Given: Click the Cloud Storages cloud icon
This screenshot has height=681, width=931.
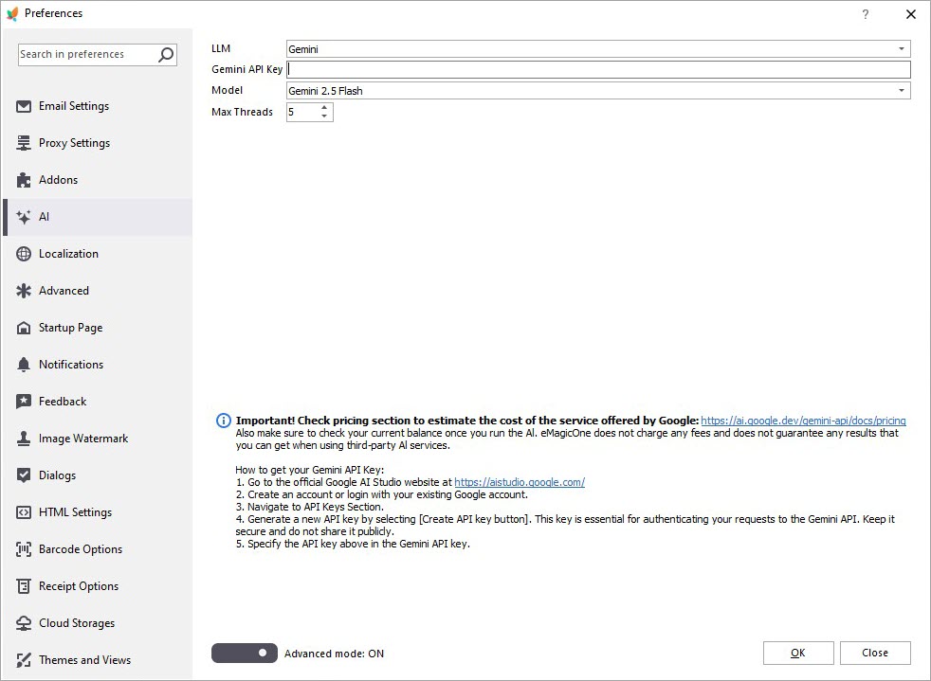Looking at the screenshot, I should click(x=24, y=623).
